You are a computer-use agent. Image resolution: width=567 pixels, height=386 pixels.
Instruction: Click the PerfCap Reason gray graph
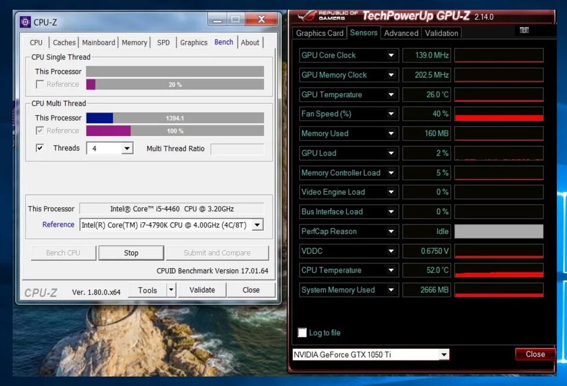pos(499,231)
